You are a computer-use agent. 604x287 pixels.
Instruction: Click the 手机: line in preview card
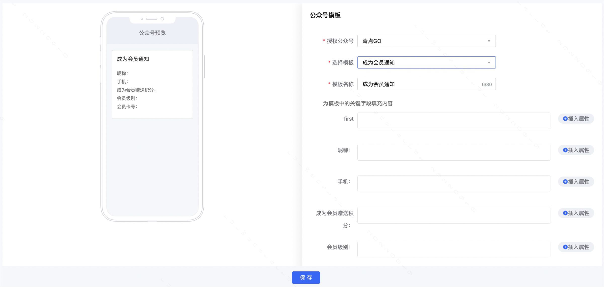pyautogui.click(x=123, y=82)
